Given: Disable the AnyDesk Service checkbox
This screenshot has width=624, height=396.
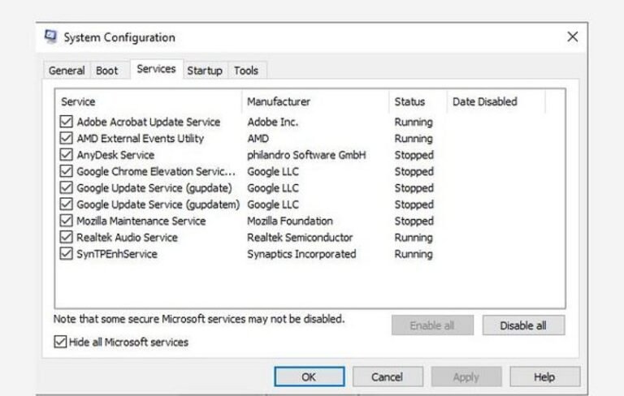Looking at the screenshot, I should 67,155.
